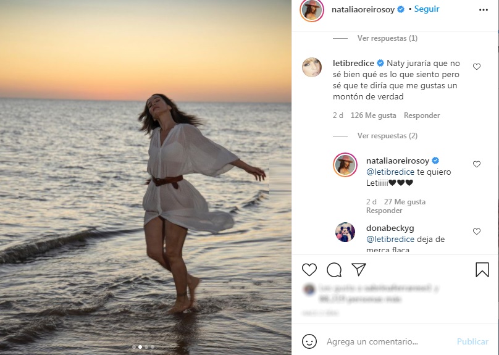Expand Ver respuestas (2)
This screenshot has width=499, height=355.
click(x=387, y=136)
